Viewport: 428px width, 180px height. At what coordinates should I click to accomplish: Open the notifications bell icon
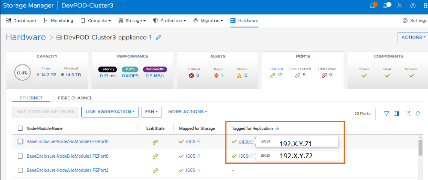coord(372,6)
